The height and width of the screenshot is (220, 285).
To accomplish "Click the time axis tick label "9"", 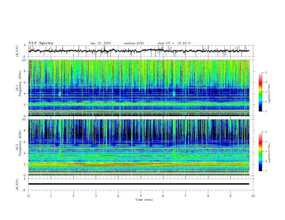I will click(x=230, y=196).
